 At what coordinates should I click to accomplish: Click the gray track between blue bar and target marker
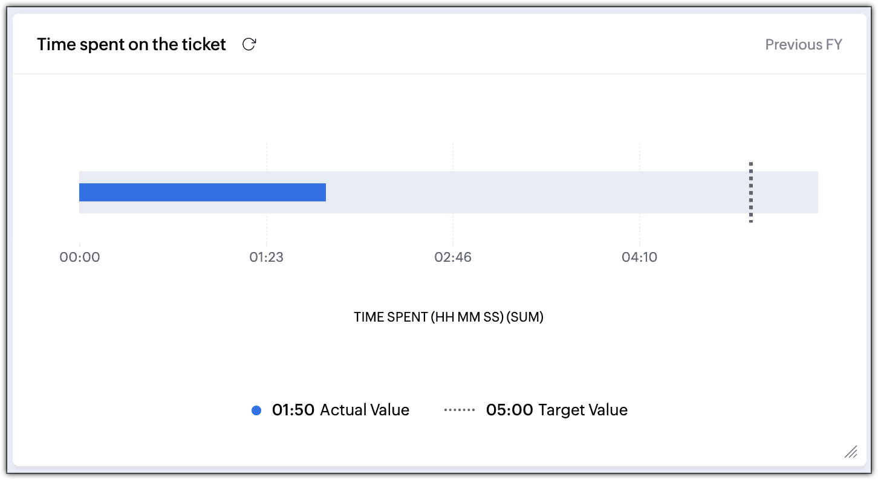[538, 192]
